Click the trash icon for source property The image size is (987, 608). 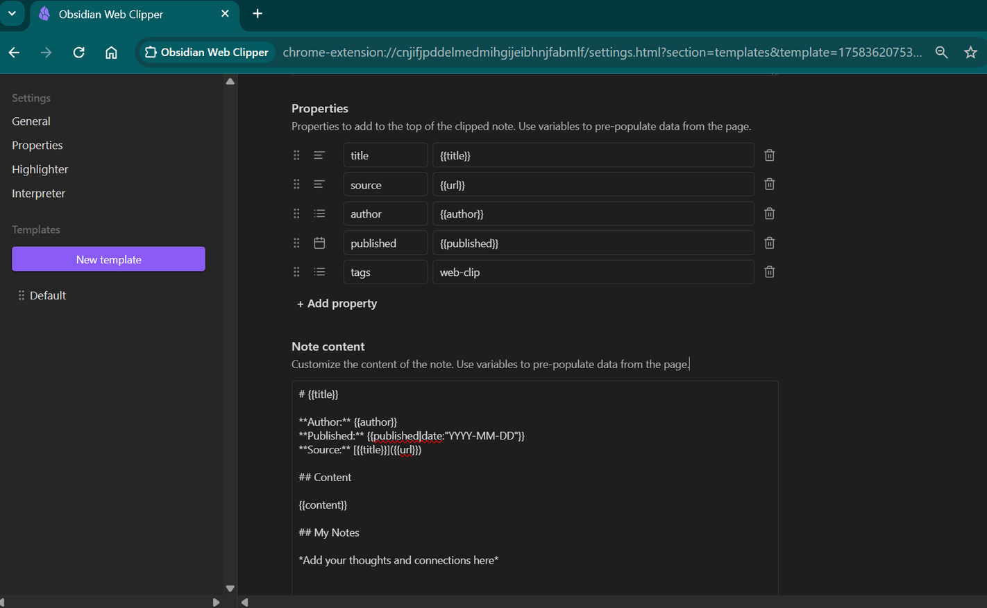[769, 184]
